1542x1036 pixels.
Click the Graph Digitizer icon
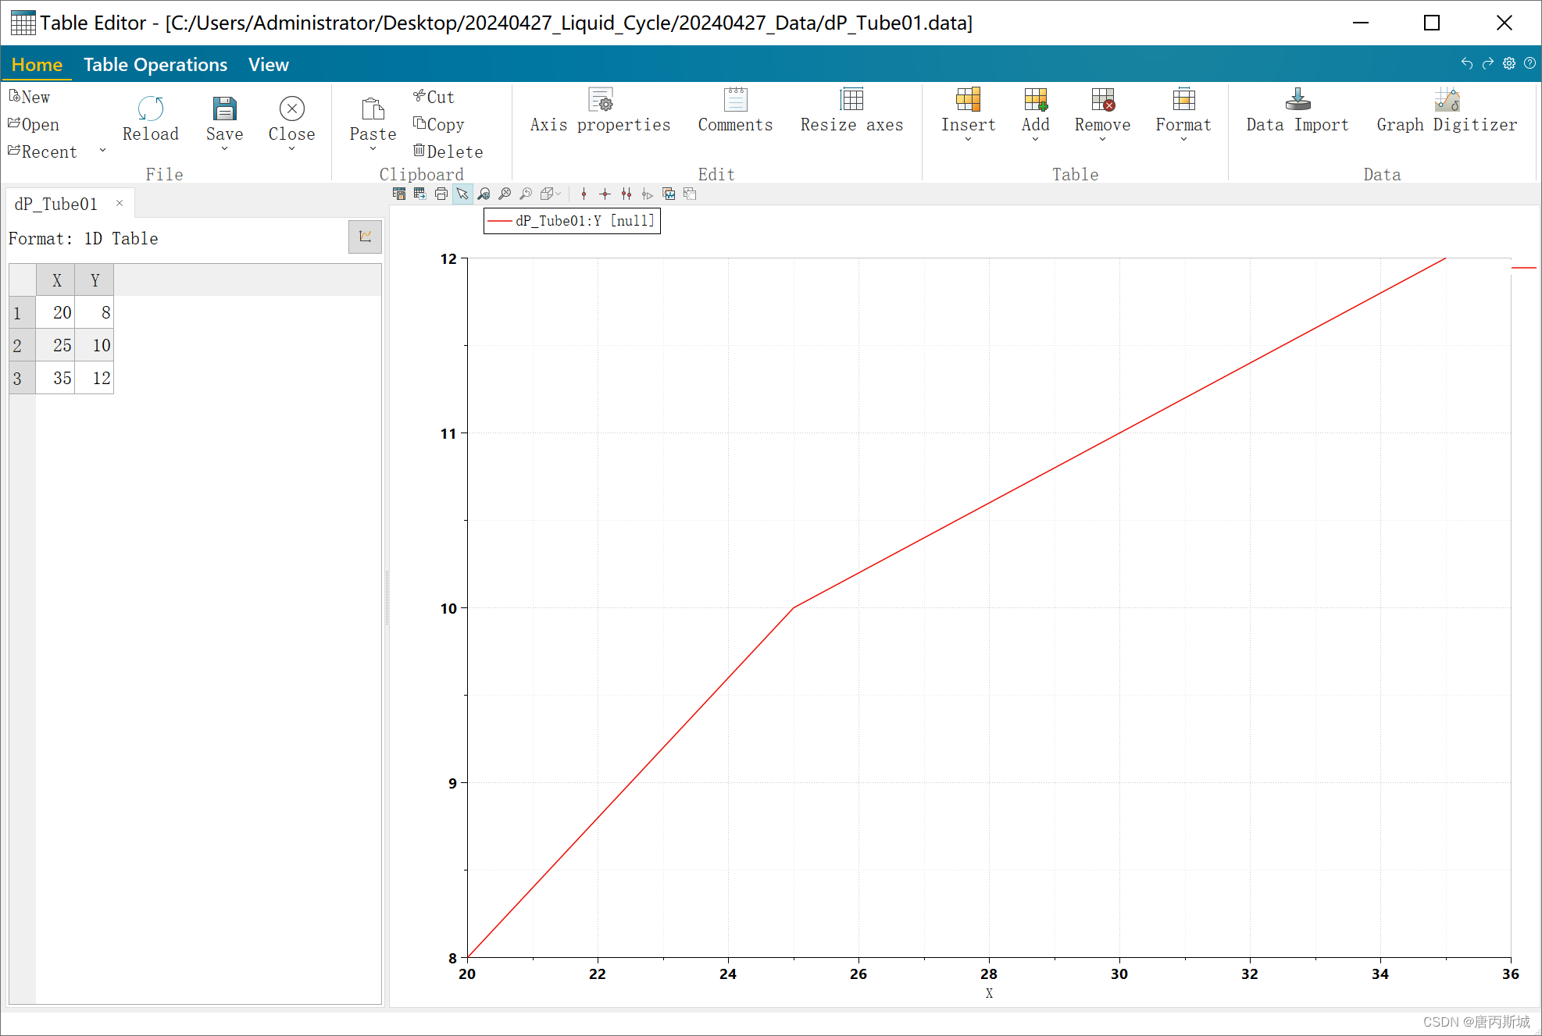point(1447,100)
